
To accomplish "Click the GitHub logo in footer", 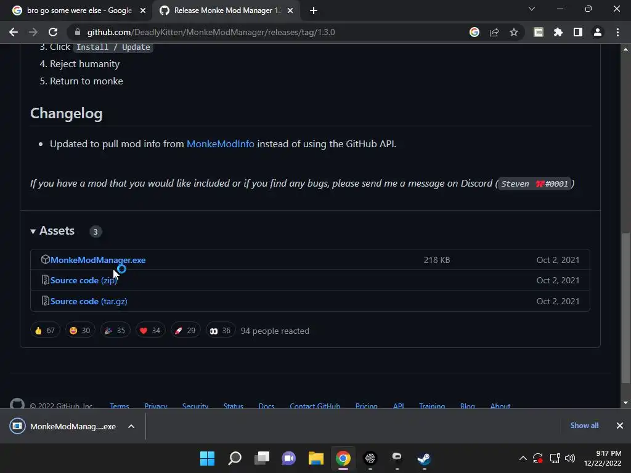I will click(17, 404).
